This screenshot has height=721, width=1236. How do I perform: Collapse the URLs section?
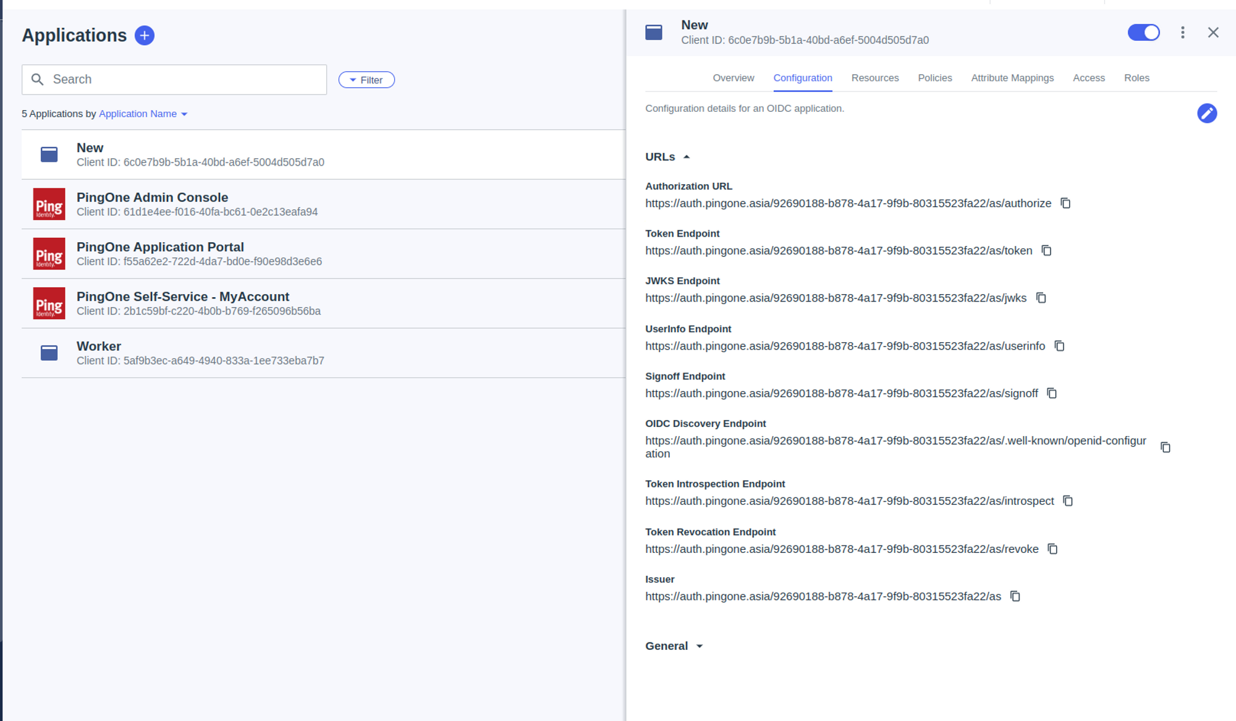click(x=667, y=157)
